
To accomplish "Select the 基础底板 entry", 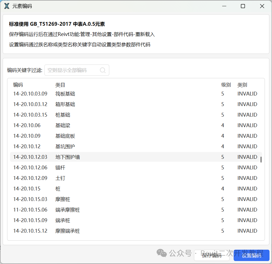I will pos(136,136).
